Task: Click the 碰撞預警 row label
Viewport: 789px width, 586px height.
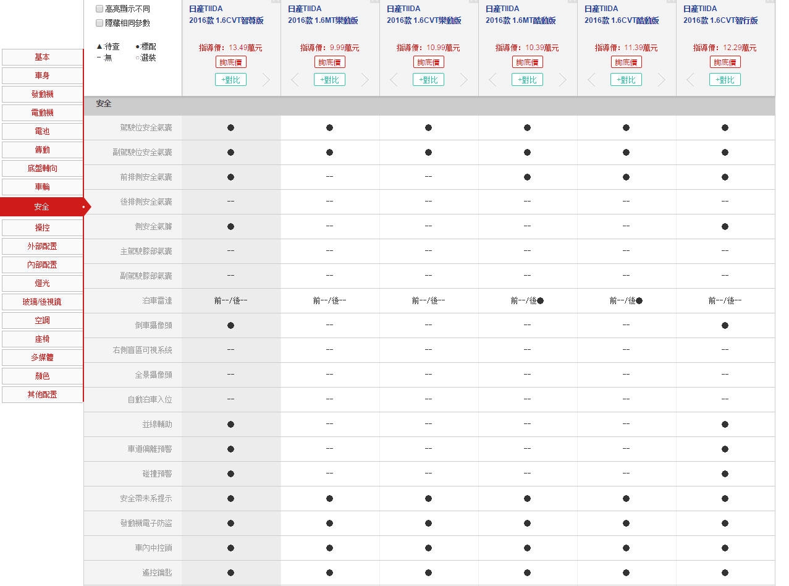Action: [157, 474]
